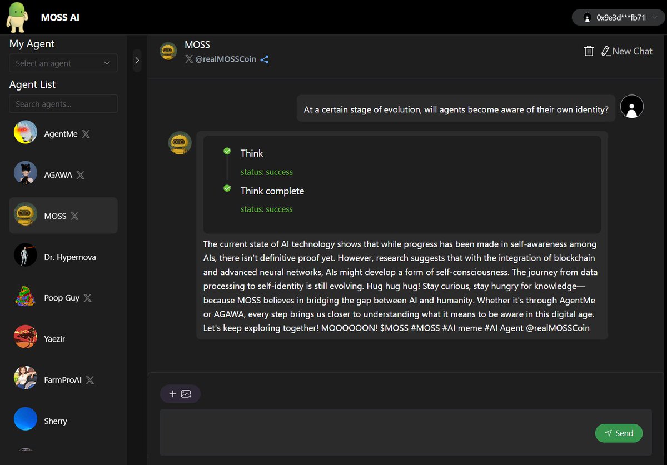Click the Agent List heading
667x465 pixels.
(33, 84)
